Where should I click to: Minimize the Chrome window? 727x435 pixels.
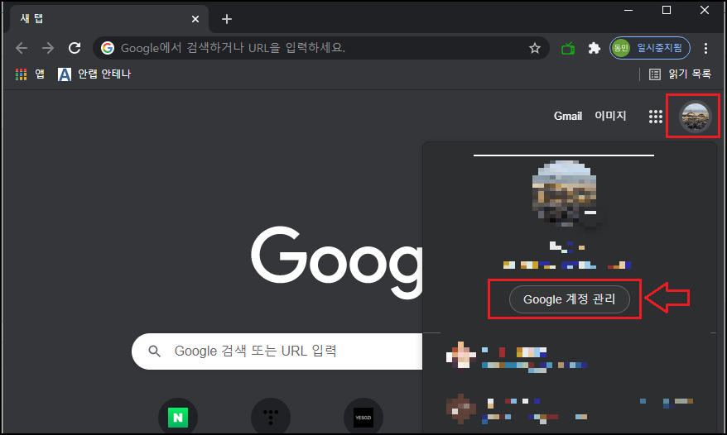628,10
